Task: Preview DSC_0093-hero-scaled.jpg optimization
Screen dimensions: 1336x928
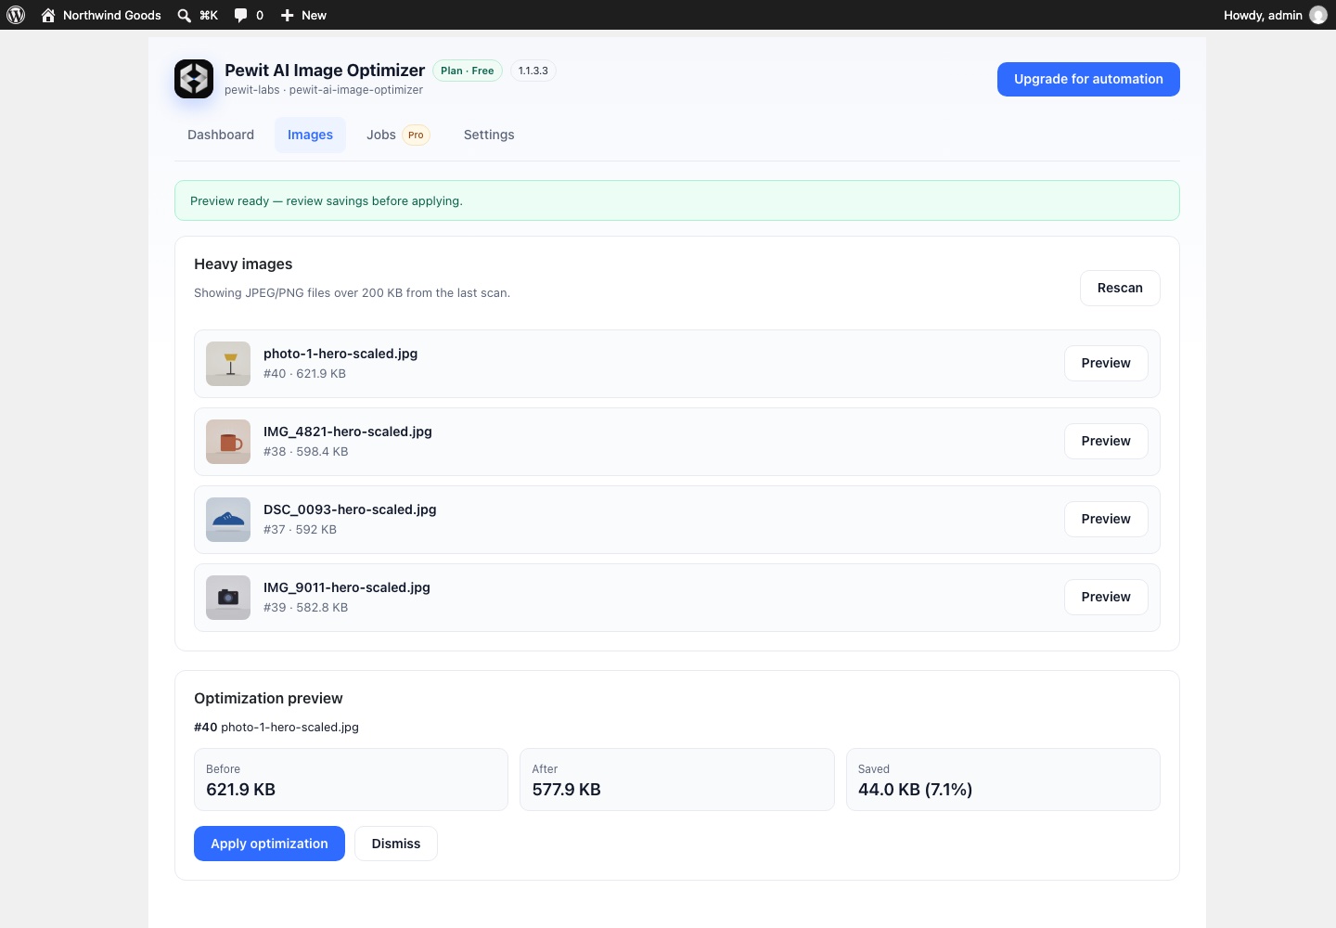Action: click(x=1106, y=519)
